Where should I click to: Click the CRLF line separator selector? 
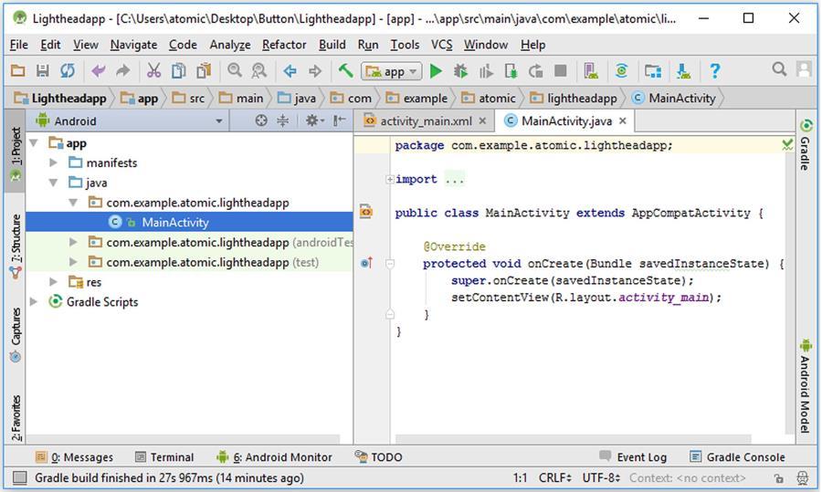click(554, 478)
